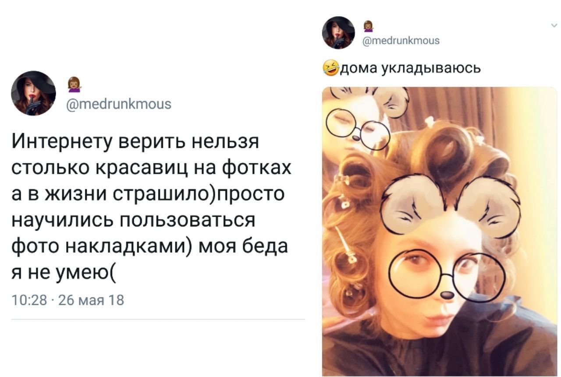Viewport: 561px width, 377px height.
Task: Open the left tweet's profile avatar
Action: coord(33,93)
